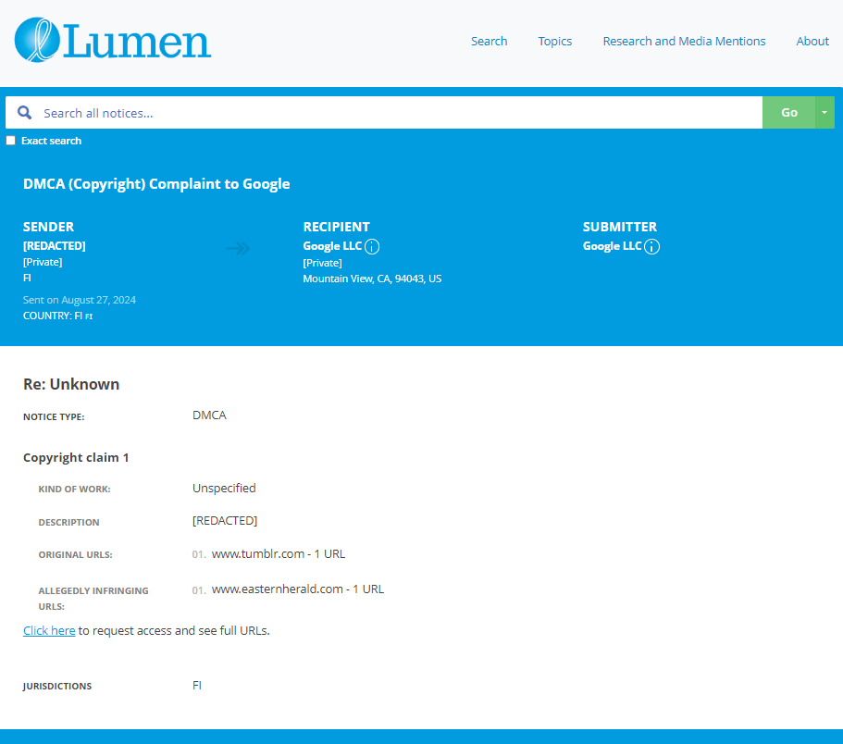Click the 'Copyright claim 1' heading
The height and width of the screenshot is (744, 843).
76,457
